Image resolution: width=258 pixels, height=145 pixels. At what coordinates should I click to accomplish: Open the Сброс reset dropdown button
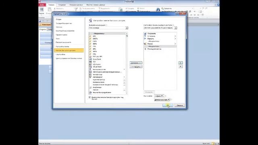click(159, 96)
